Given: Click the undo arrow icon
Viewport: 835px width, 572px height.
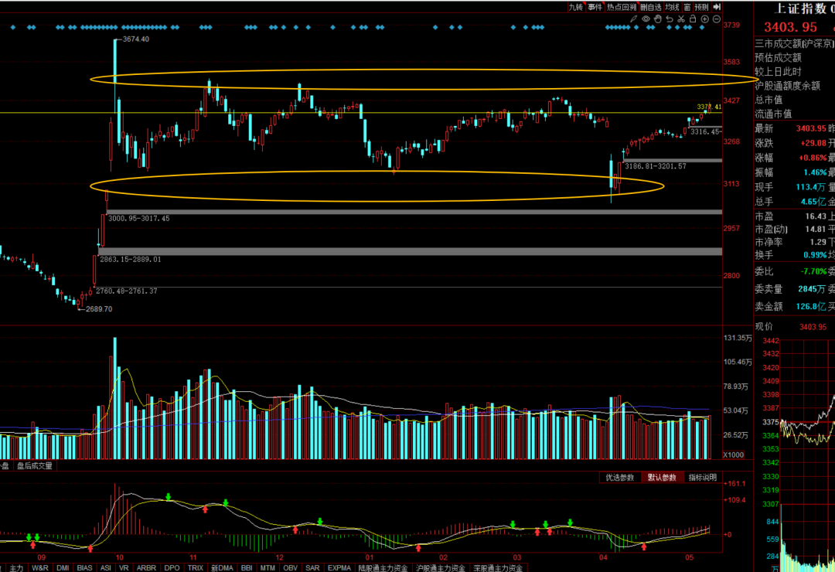Looking at the screenshot, I should [670, 19].
